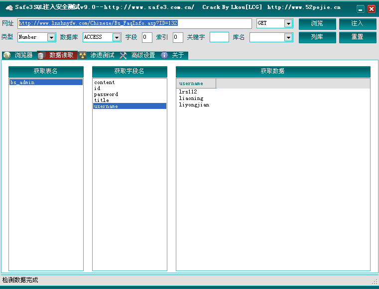Expand the 库名 dropdown

tap(288, 37)
